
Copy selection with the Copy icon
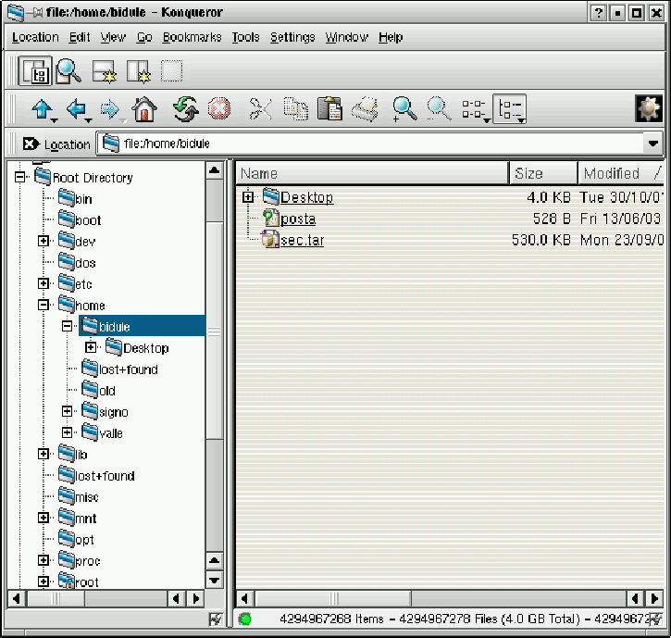pos(295,109)
